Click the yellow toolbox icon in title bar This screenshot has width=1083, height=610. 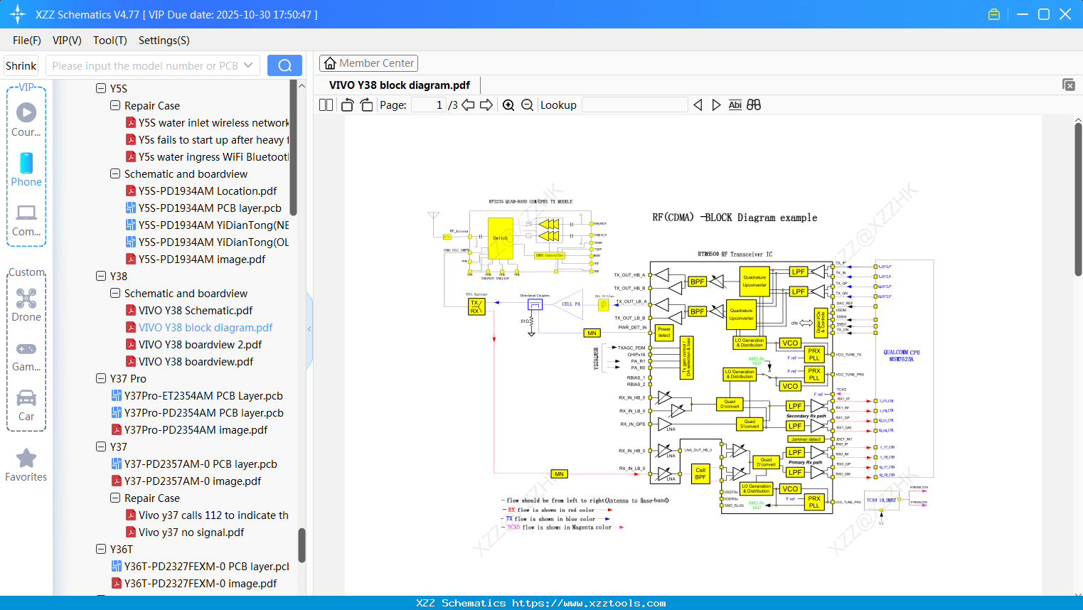coord(994,14)
